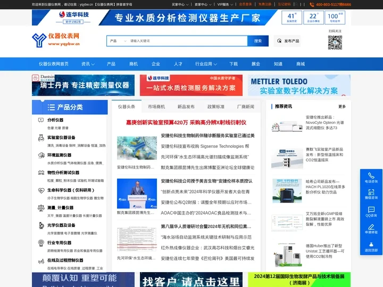The height and width of the screenshot is (287, 383).
Task: Open the speaker at podium news thumbnail
Action: pyautogui.click(x=137, y=193)
